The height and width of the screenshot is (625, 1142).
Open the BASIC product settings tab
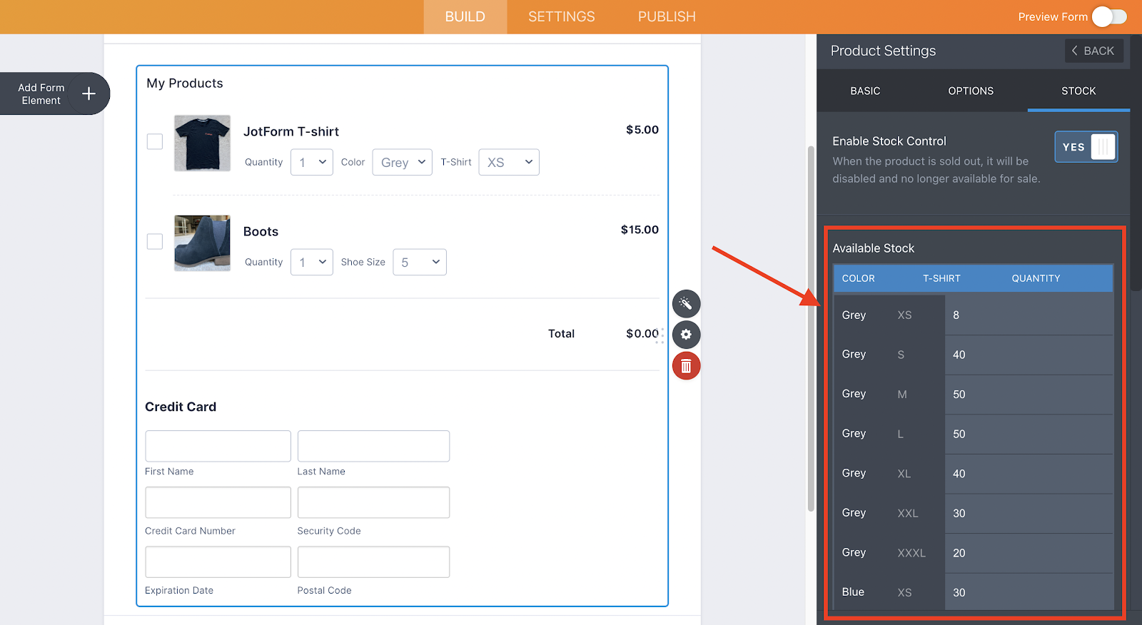click(865, 91)
